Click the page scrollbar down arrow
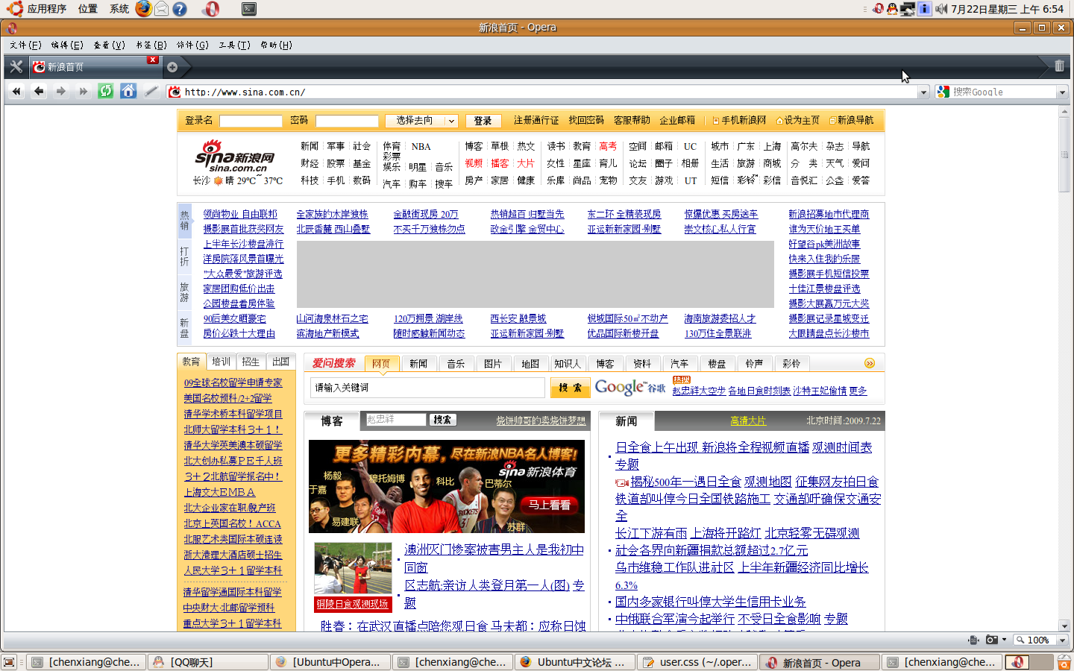 click(1064, 626)
